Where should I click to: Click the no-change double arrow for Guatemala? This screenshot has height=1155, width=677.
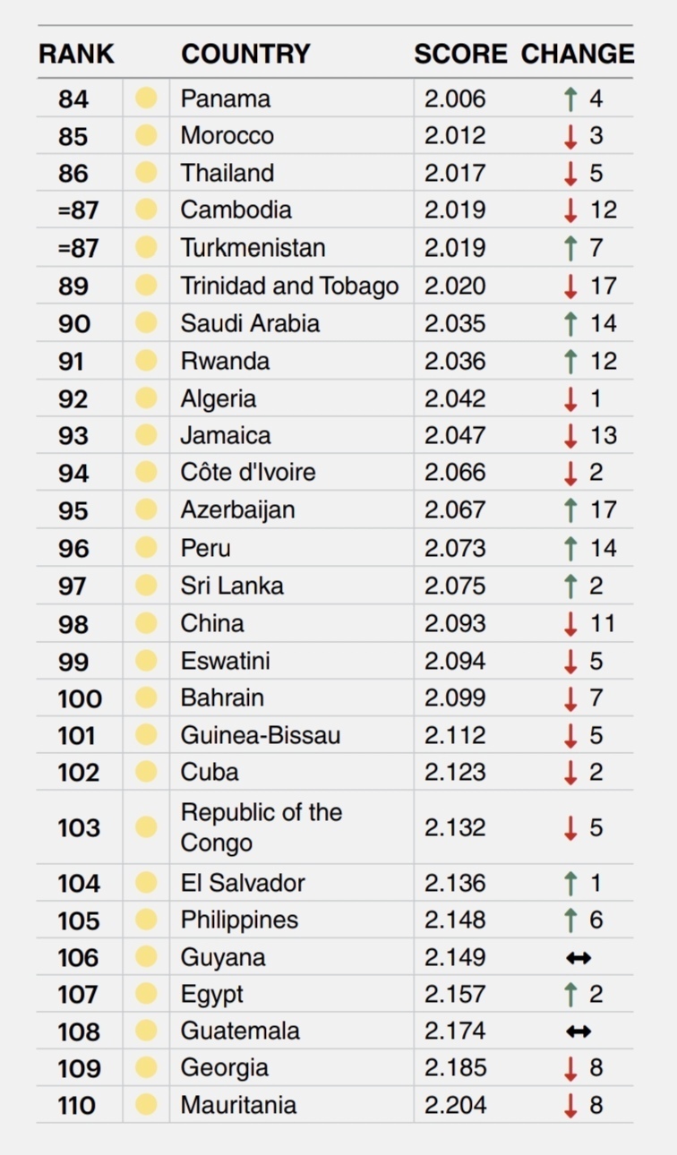[578, 1031]
